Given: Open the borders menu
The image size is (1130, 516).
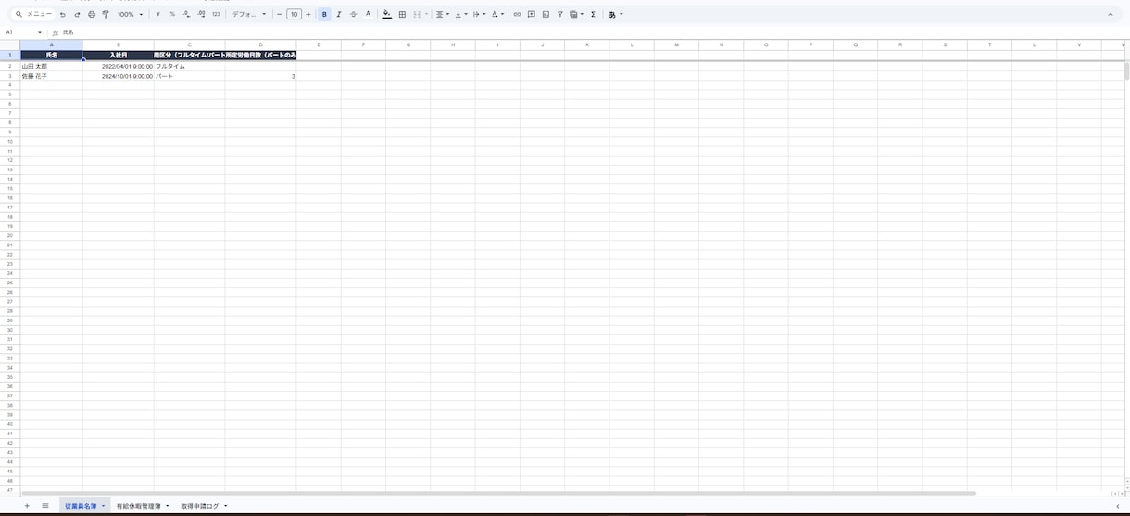Looking at the screenshot, I should coord(402,14).
